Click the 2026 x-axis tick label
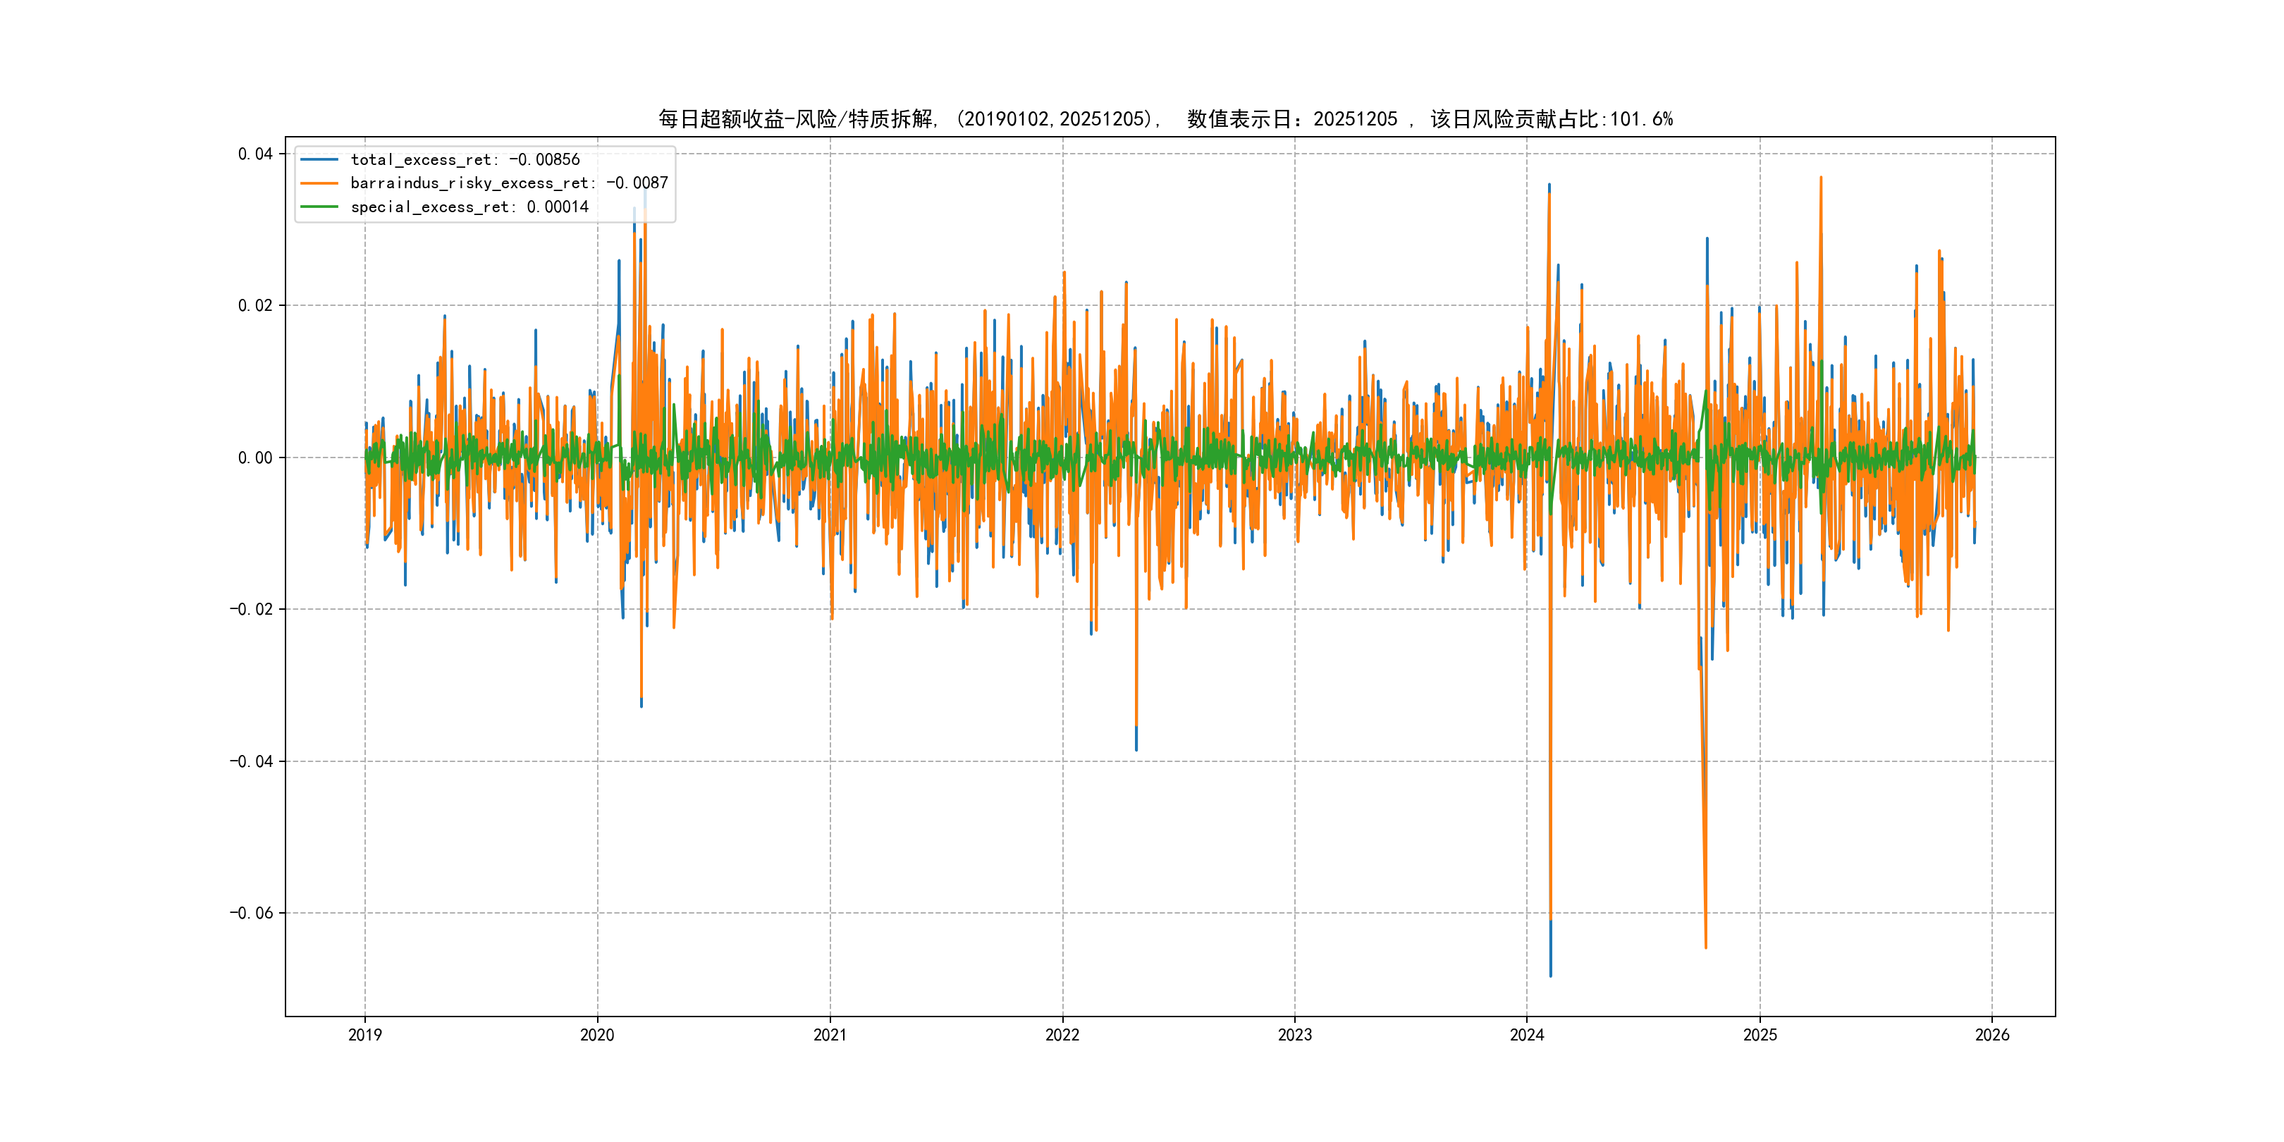 click(1992, 1035)
